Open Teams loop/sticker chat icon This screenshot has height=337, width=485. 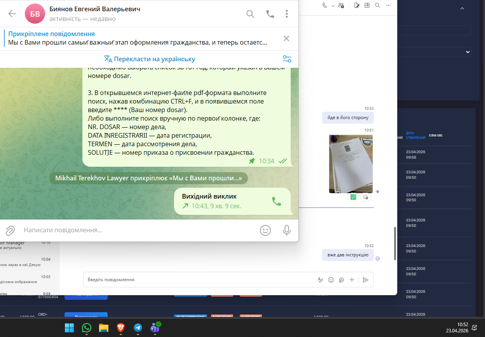[x=342, y=280]
